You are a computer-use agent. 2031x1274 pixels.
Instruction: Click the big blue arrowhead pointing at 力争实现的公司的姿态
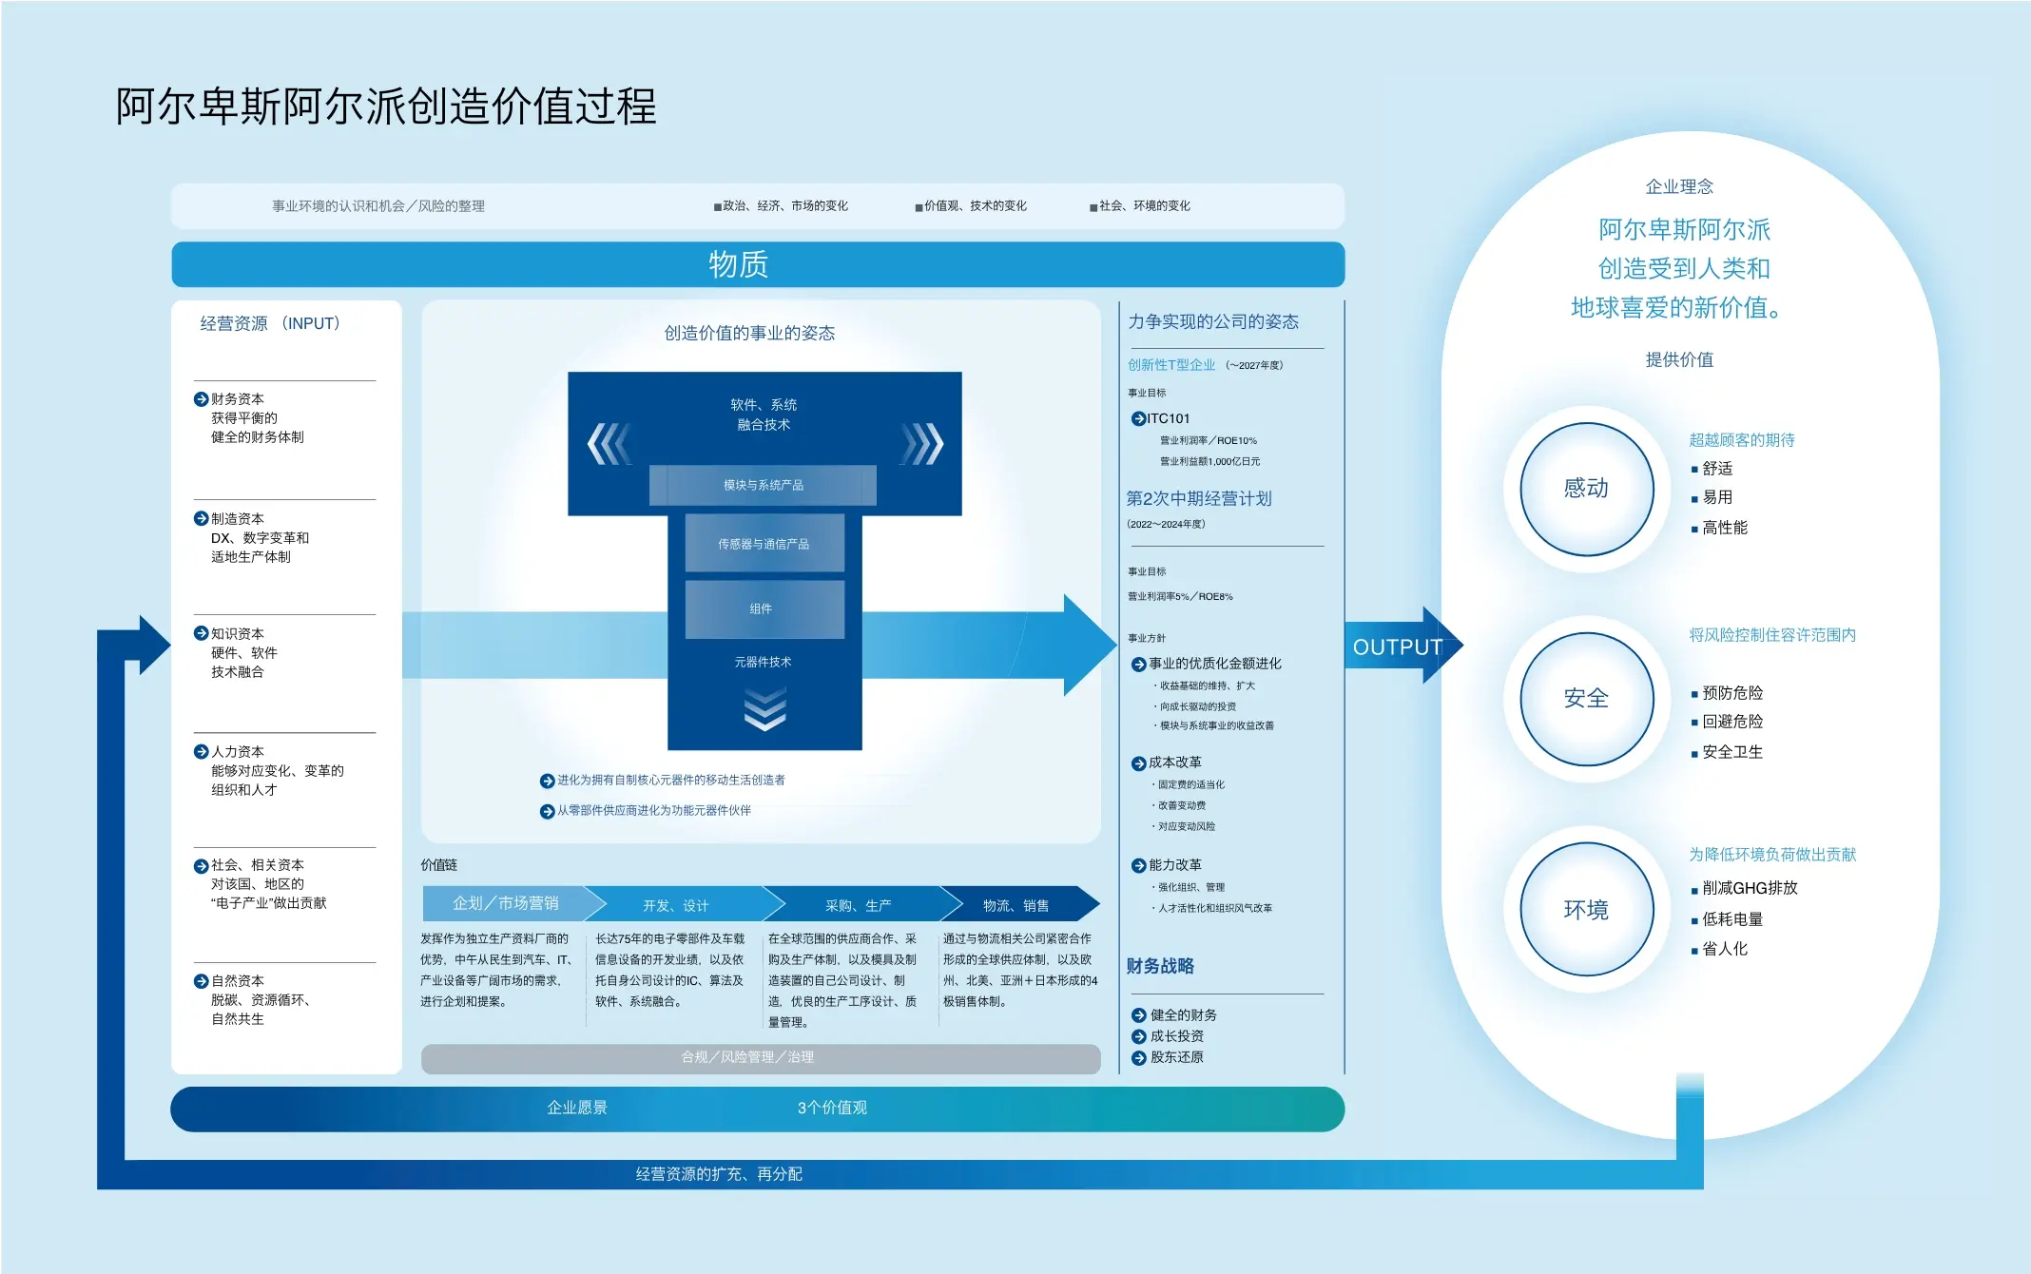coord(1089,646)
